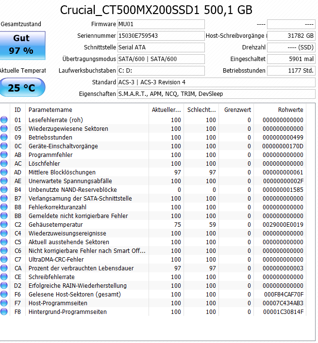Click raw value 000000000499

(x=283, y=138)
